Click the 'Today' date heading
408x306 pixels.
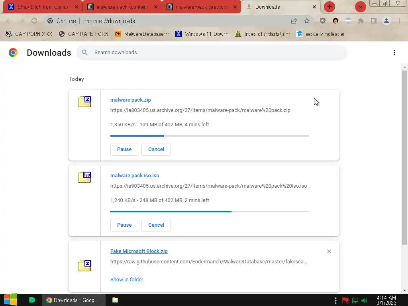76,79
